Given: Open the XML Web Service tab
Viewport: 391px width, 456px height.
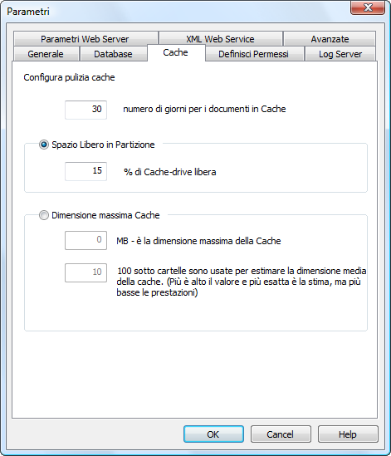Looking at the screenshot, I should [x=221, y=39].
